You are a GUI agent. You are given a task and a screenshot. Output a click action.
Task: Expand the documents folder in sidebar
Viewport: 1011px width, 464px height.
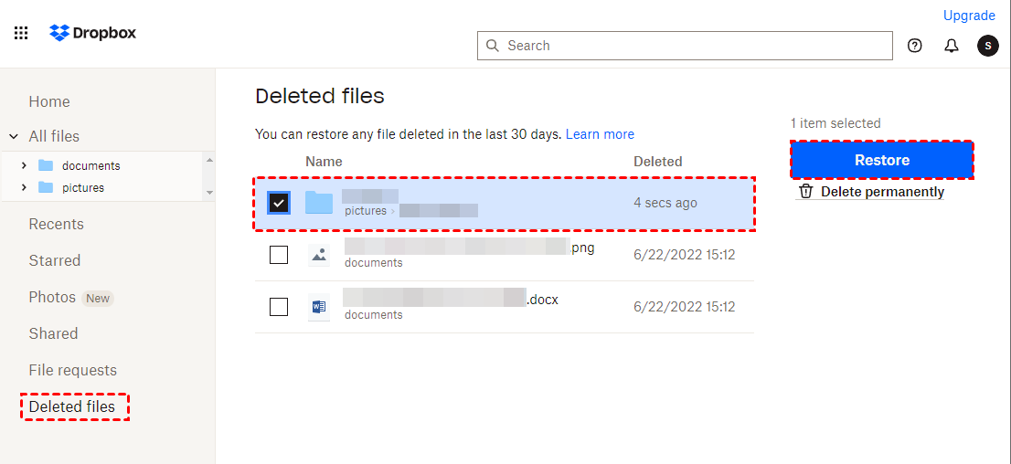(24, 165)
